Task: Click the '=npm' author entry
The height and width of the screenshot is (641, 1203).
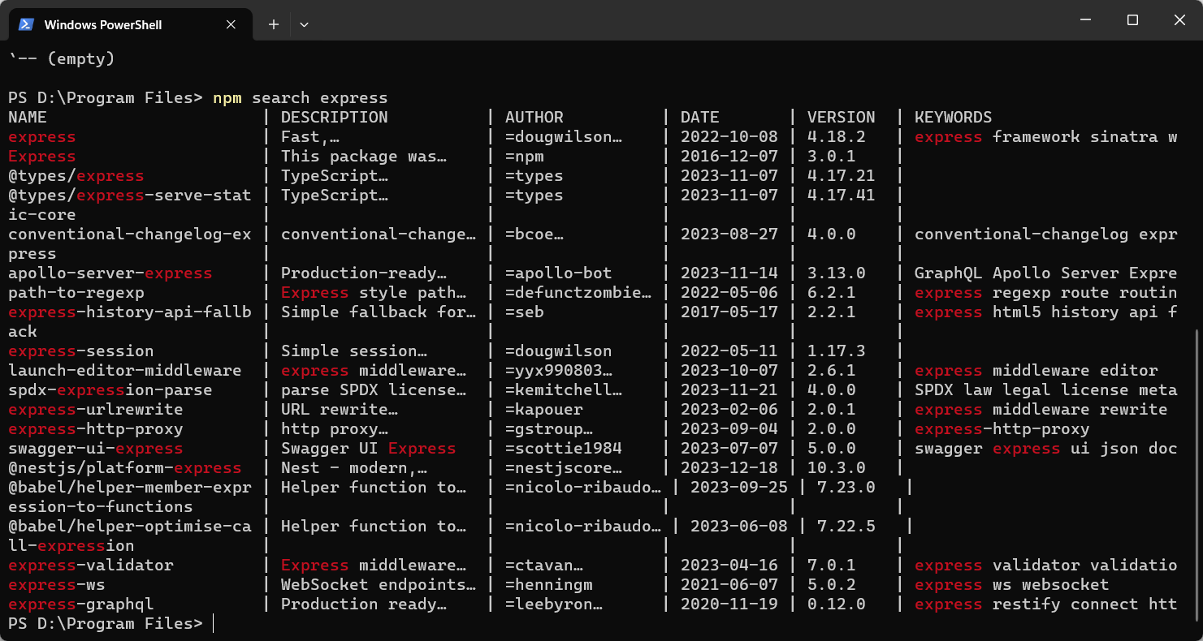Action: (525, 157)
